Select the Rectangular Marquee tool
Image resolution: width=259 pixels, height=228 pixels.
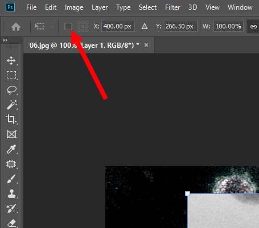point(11,75)
